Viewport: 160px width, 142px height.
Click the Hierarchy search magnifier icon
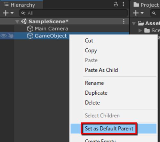point(23,13)
